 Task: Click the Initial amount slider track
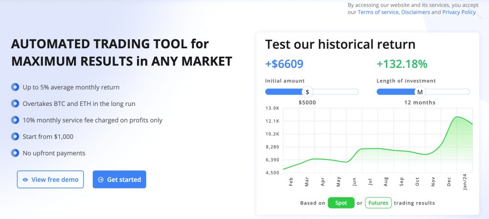coord(334,92)
